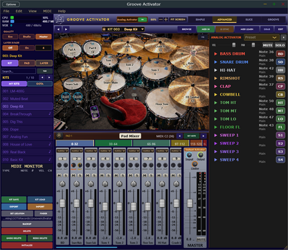
Task: Expand the COWBELL section
Action: coord(215,94)
